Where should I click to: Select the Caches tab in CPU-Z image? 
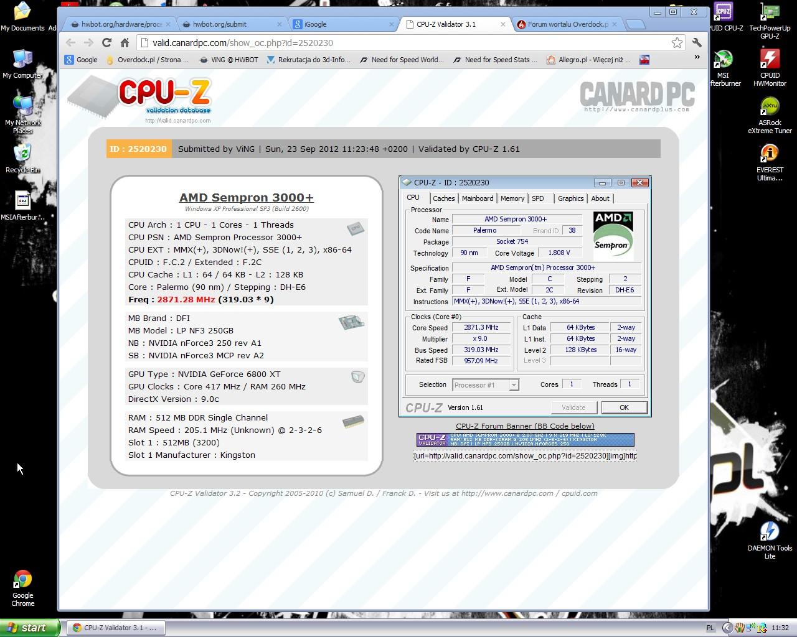[x=443, y=198]
